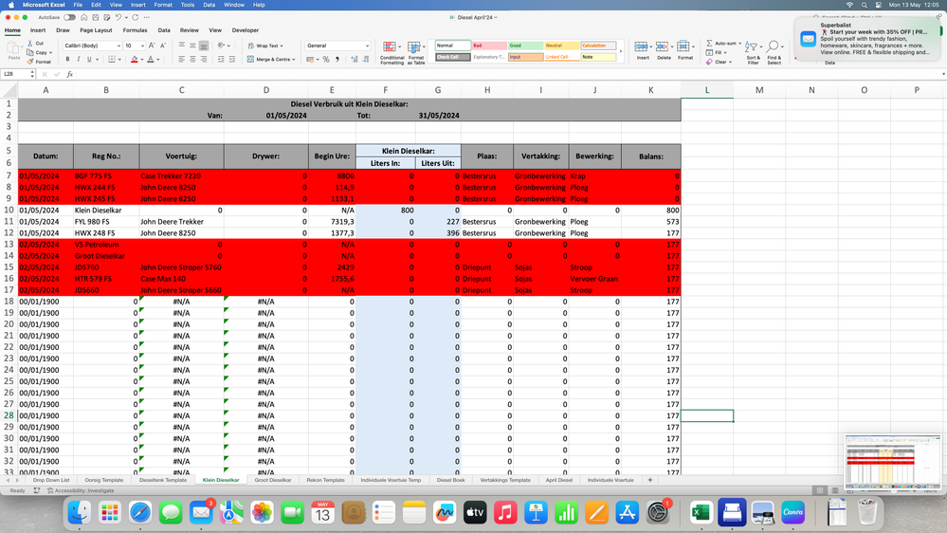
Task: Click the Name Box showing L28
Action: click(x=16, y=74)
